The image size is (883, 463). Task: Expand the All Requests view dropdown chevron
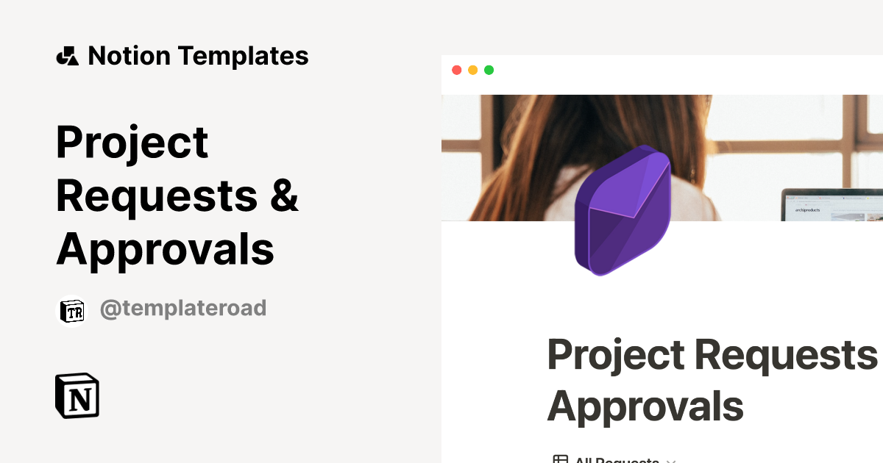click(671, 461)
